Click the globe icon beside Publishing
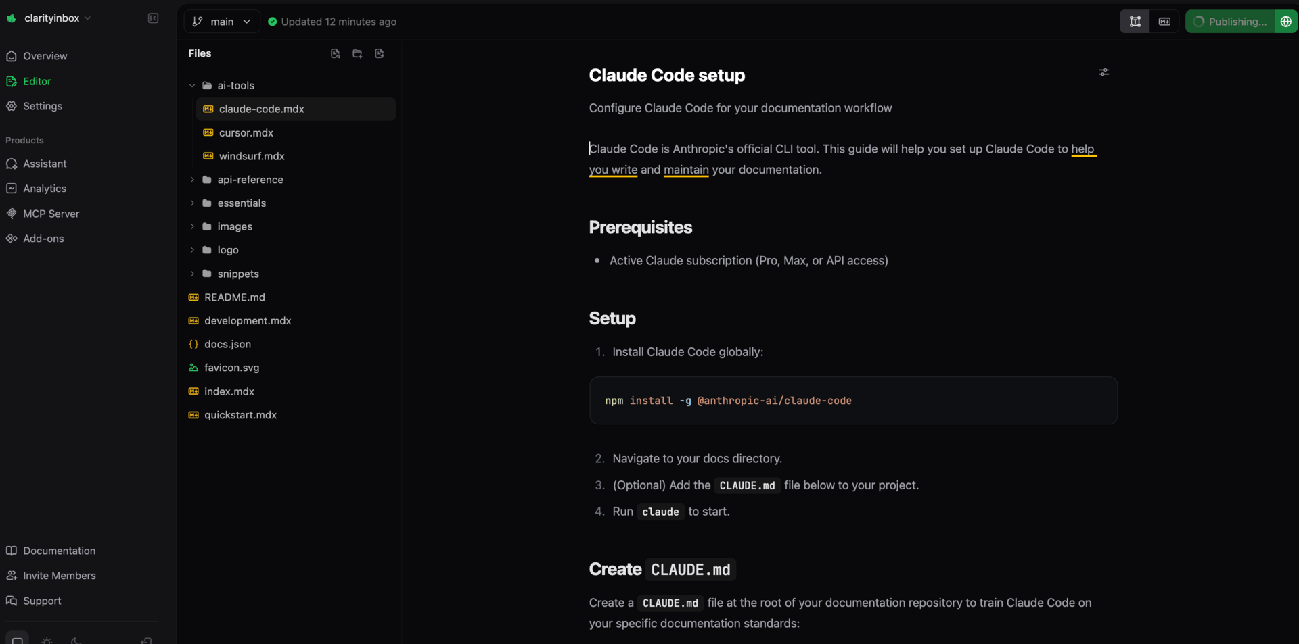Image resolution: width=1299 pixels, height=644 pixels. click(x=1285, y=22)
